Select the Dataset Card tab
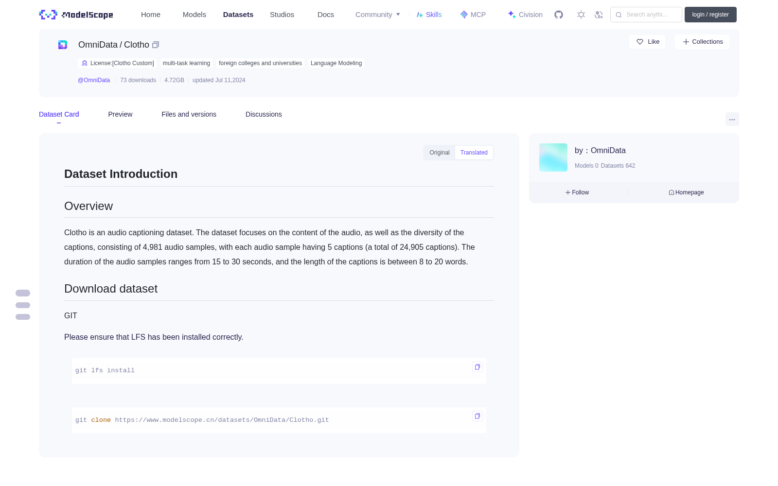The image size is (778, 486). tap(59, 114)
